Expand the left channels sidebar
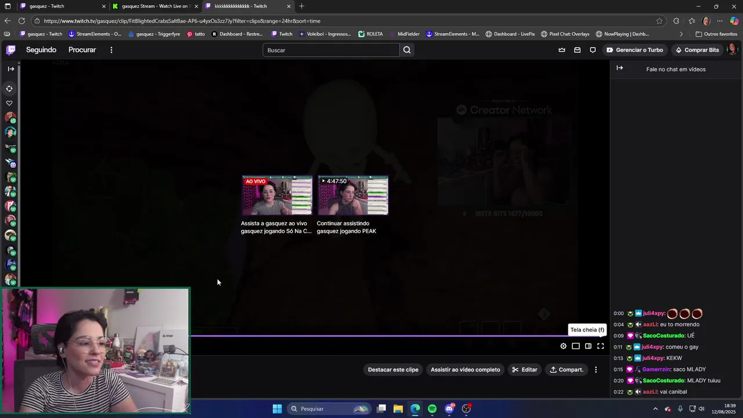 pos(10,69)
